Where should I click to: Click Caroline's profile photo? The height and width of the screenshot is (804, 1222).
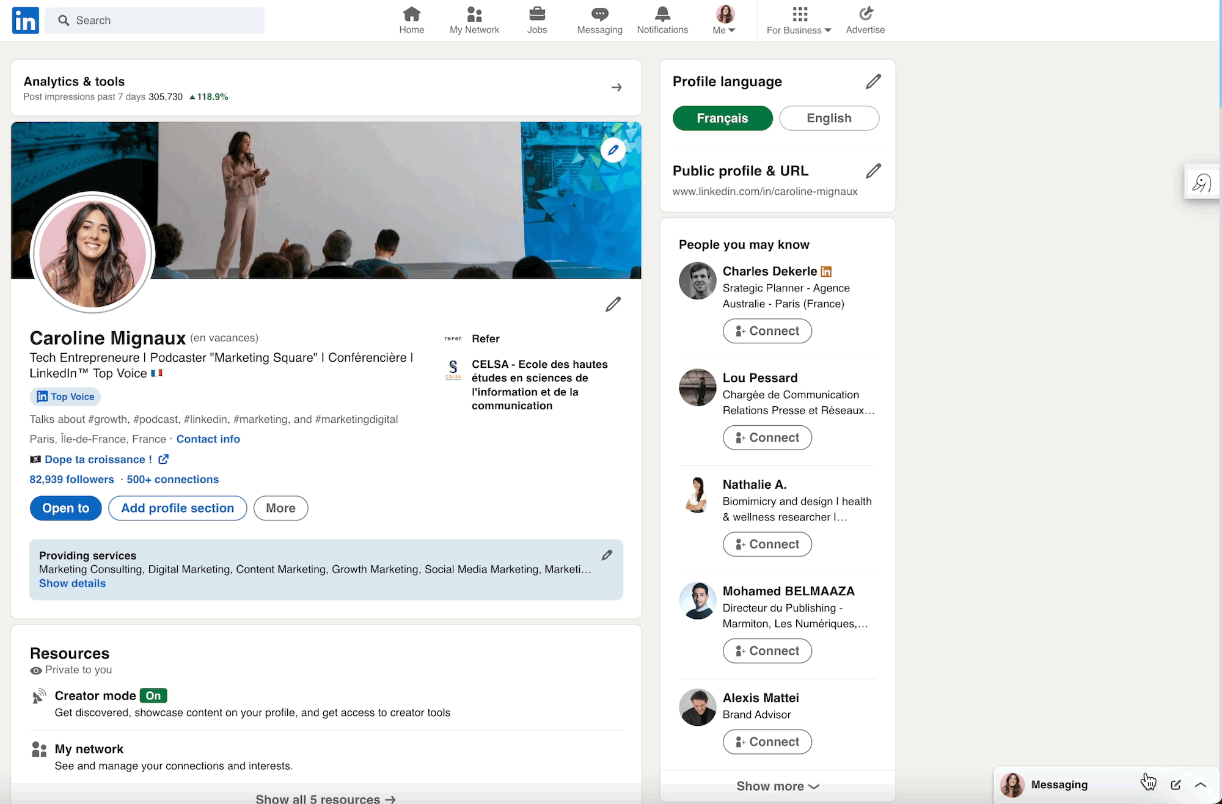(92, 253)
